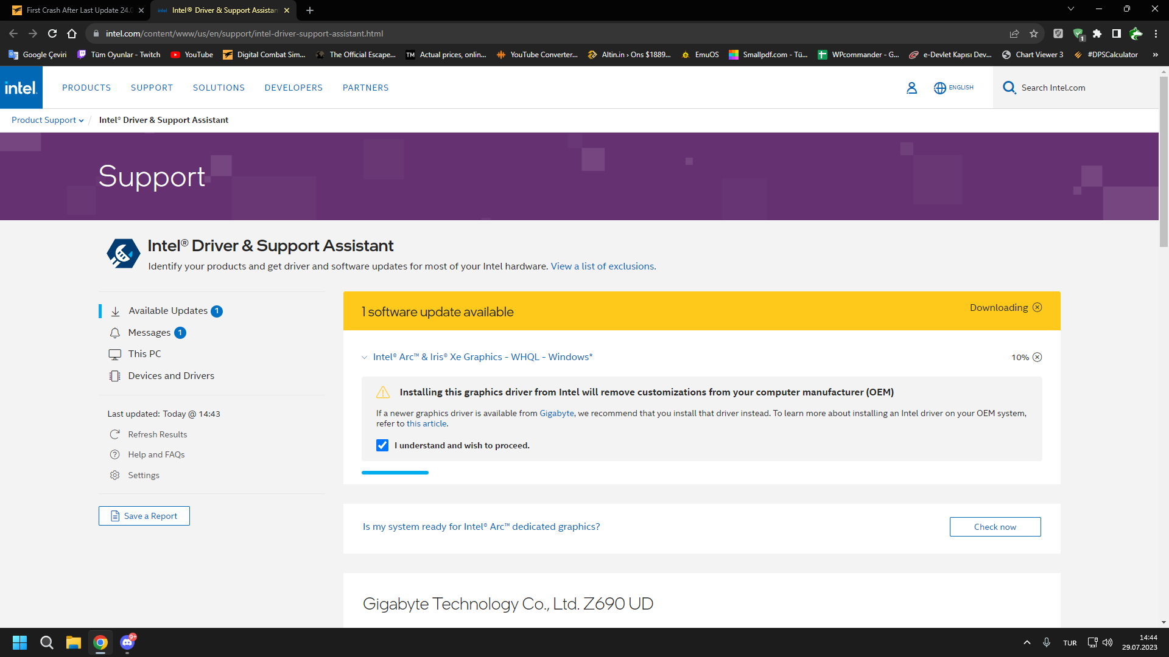The image size is (1169, 657).
Task: Close the Intel Driver & Support tab
Action: (287, 10)
